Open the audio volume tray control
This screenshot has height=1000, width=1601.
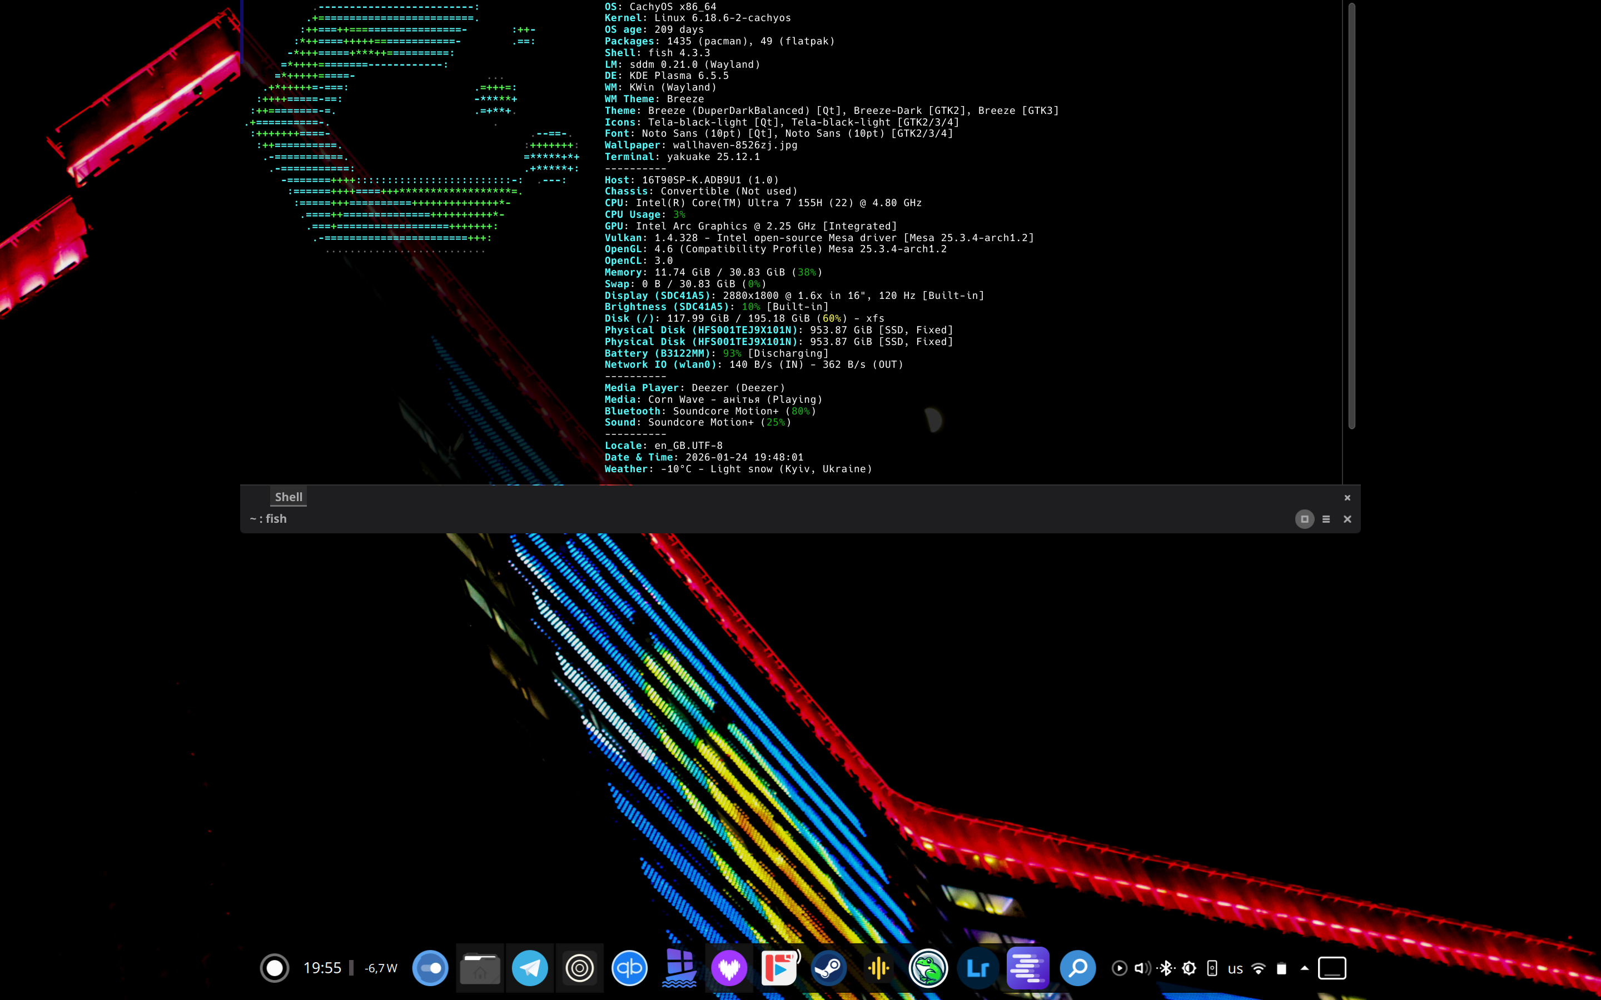tap(1142, 968)
